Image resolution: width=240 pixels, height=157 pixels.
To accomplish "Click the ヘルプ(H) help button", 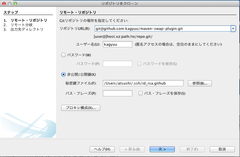I will pyautogui.click(x=102, y=149).
